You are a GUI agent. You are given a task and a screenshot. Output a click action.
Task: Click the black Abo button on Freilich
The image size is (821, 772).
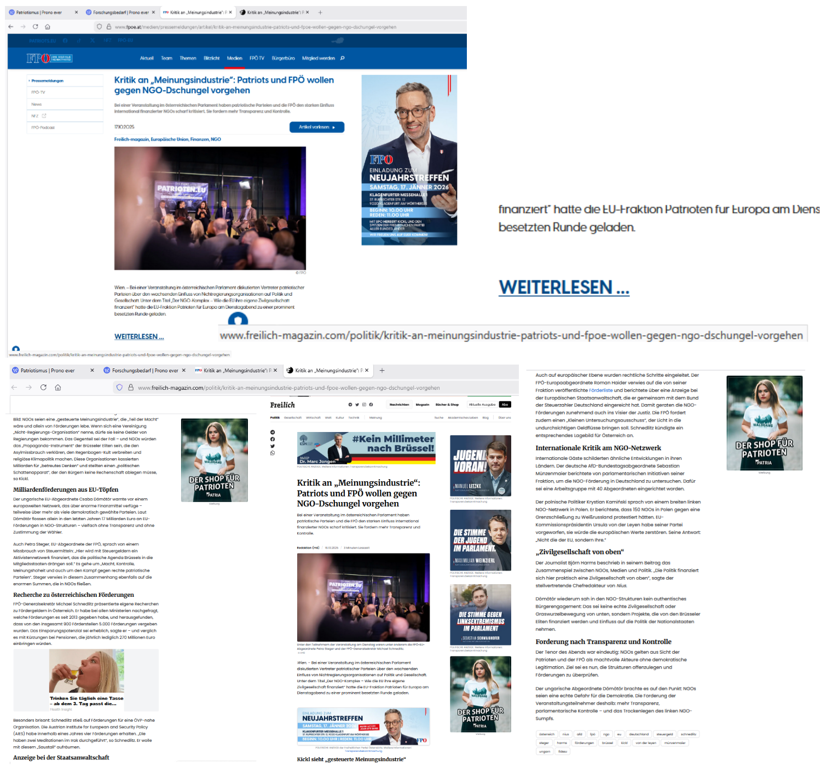[x=505, y=405]
